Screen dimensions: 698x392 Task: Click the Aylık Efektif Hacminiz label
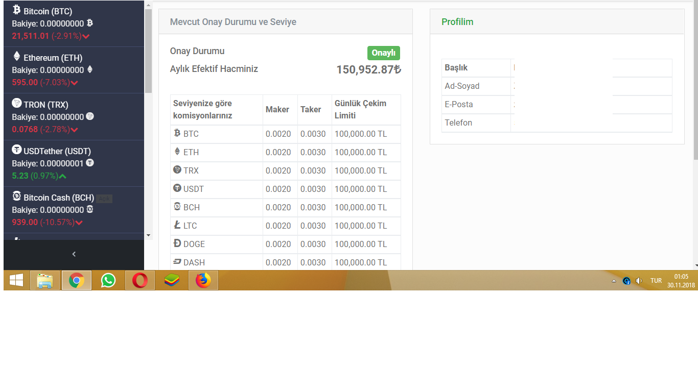[x=214, y=69]
